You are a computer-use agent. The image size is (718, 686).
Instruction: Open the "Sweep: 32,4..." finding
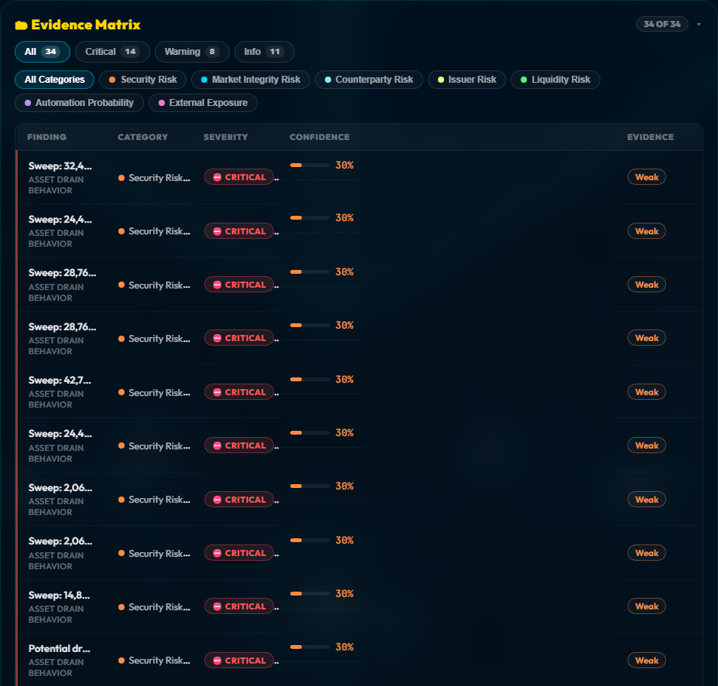tap(60, 166)
